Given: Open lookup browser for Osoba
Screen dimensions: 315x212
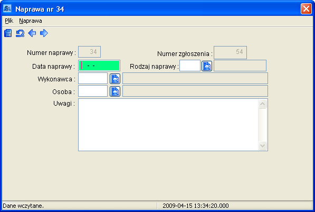Looking at the screenshot, I should click(115, 91).
